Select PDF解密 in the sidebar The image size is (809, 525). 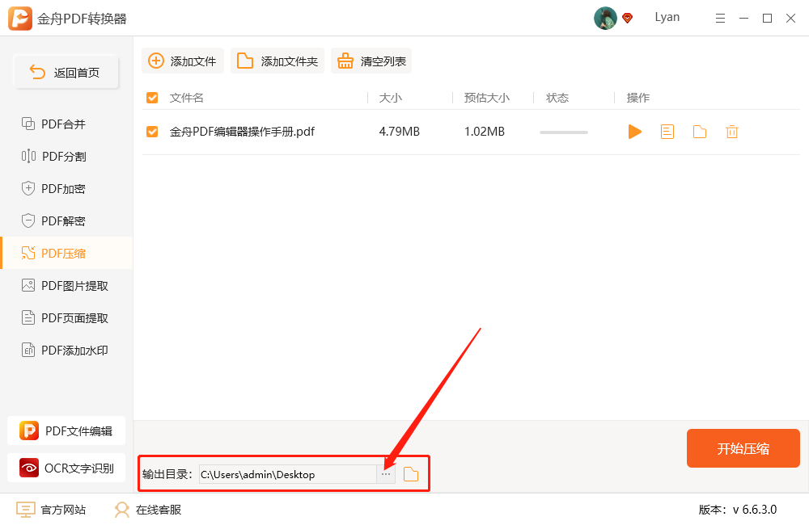(x=66, y=221)
